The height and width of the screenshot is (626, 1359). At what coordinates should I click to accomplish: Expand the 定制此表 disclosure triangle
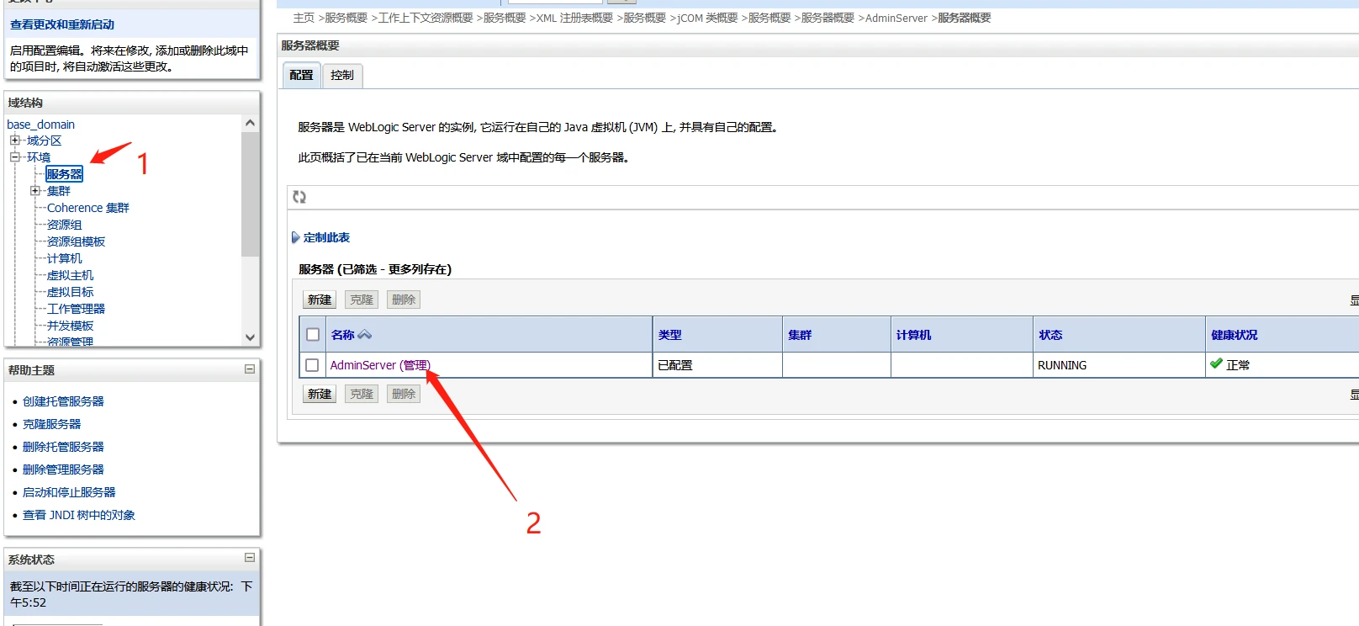(x=295, y=237)
